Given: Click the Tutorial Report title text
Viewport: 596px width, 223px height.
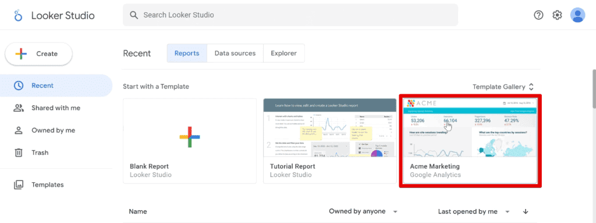Looking at the screenshot, I should (x=293, y=167).
